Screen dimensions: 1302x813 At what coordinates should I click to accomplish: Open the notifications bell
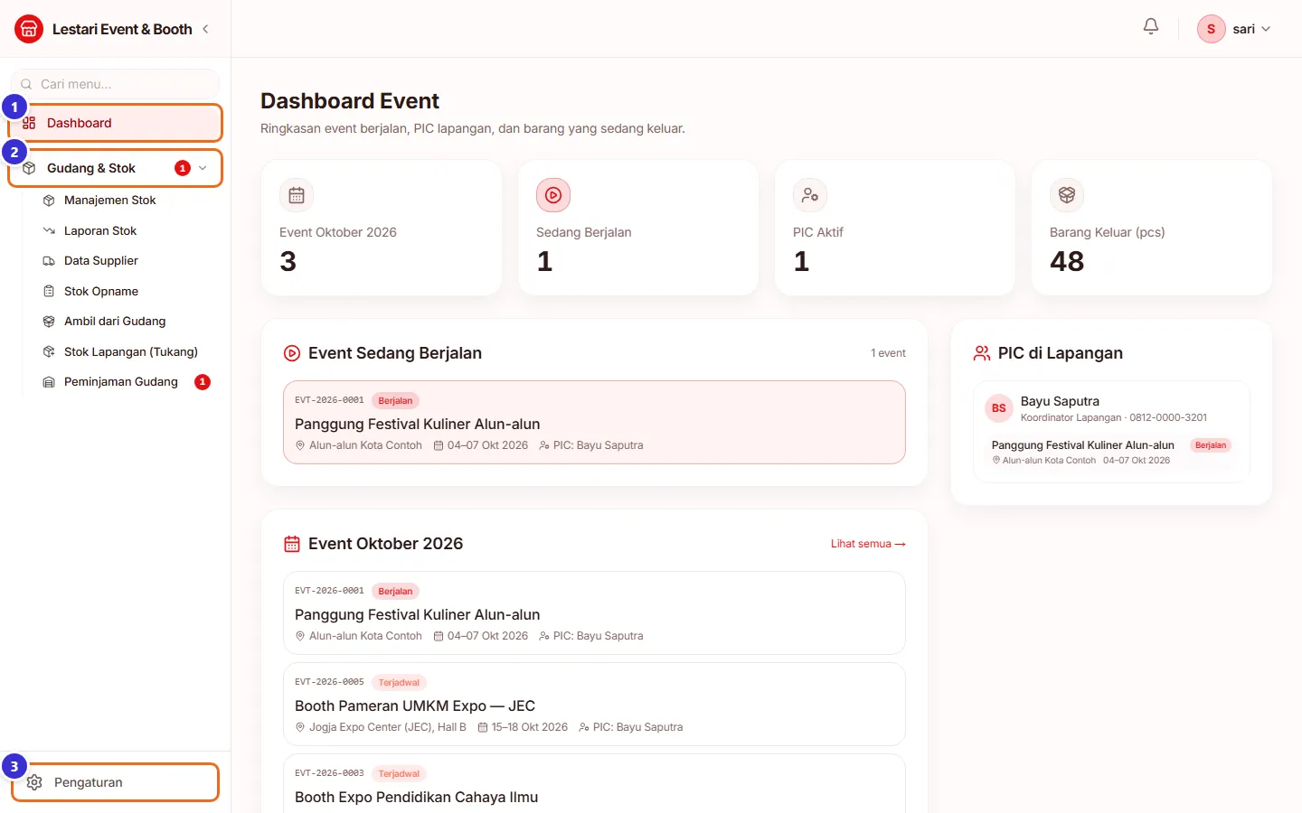tap(1151, 27)
